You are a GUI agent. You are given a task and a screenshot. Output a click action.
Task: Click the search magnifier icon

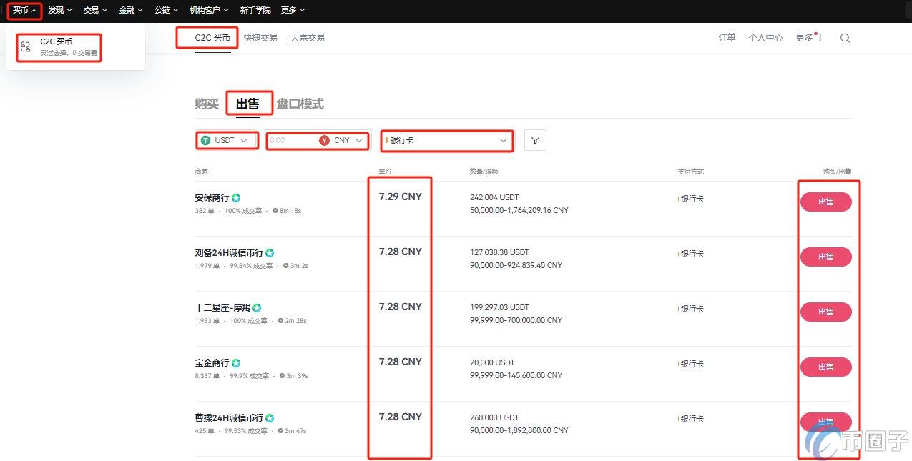click(x=845, y=38)
